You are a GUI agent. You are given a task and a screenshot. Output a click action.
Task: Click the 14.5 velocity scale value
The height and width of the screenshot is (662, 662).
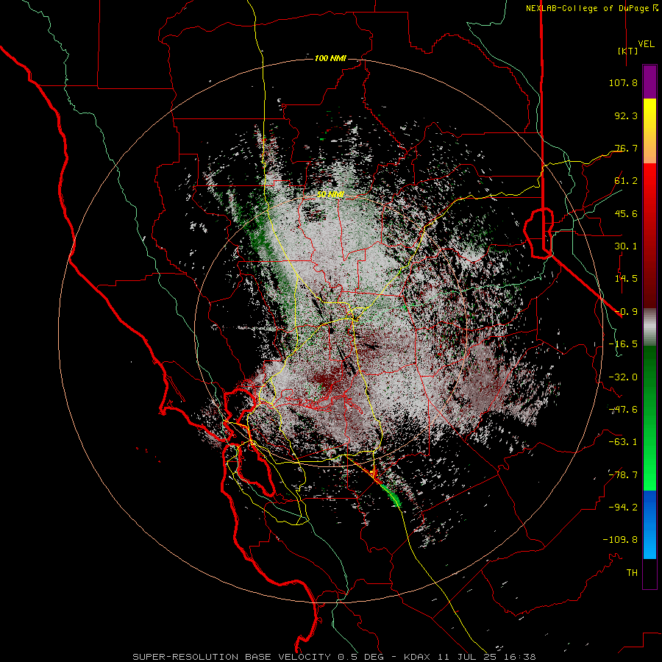626,279
